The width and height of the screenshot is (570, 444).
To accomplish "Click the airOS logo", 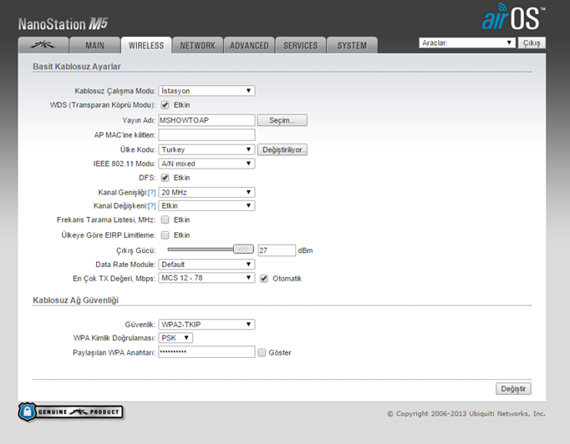I will tap(513, 17).
